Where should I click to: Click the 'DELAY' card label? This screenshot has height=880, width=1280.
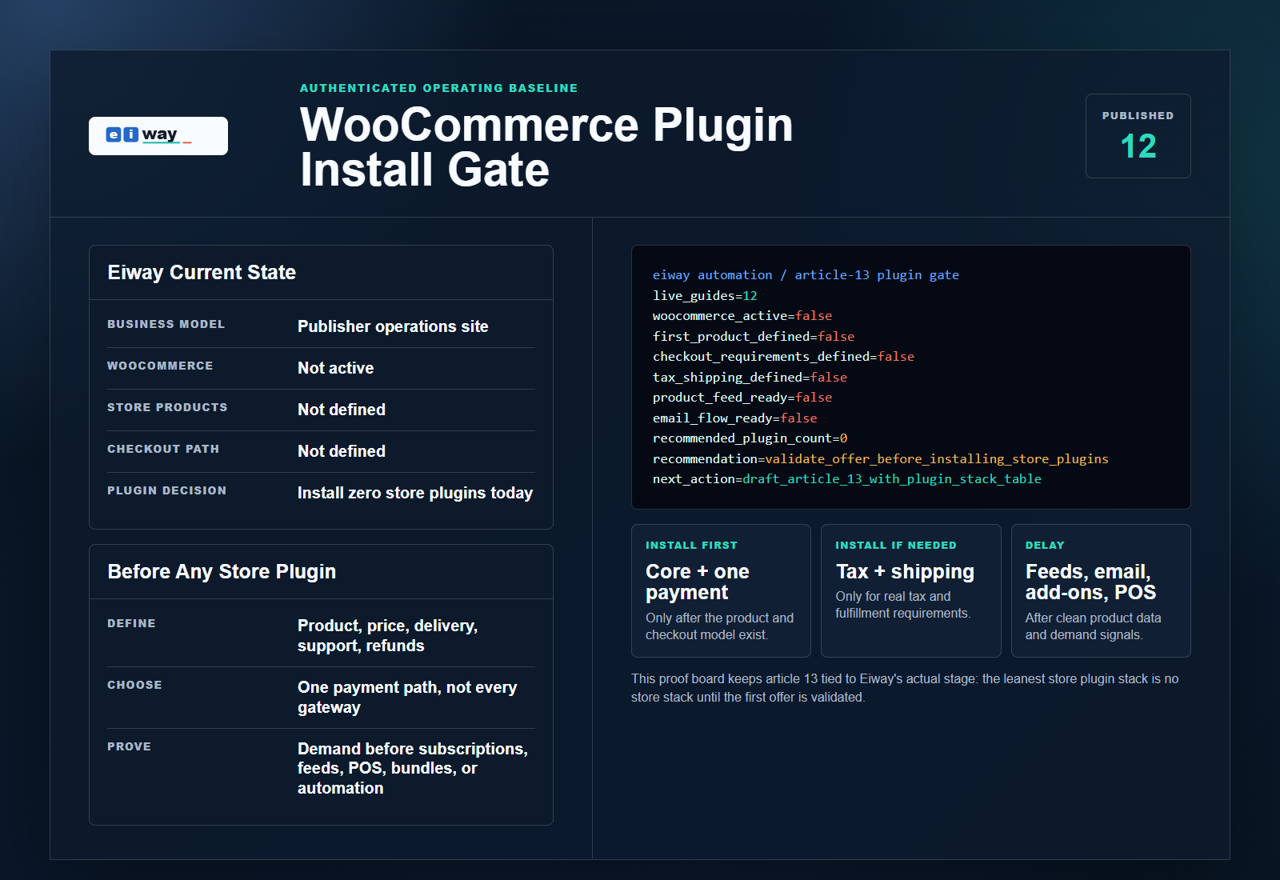click(1045, 546)
